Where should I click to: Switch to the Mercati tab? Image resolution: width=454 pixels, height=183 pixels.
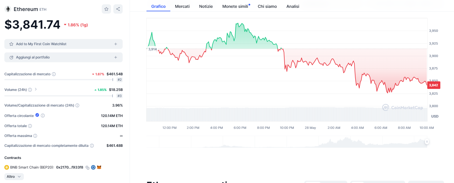click(182, 6)
